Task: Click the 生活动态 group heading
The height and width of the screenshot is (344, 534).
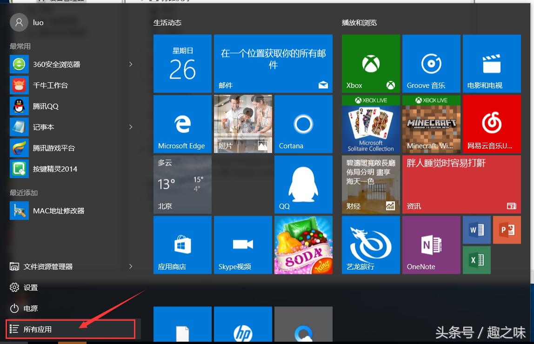Action: (x=167, y=22)
